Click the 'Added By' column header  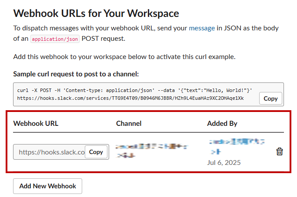tap(222, 124)
